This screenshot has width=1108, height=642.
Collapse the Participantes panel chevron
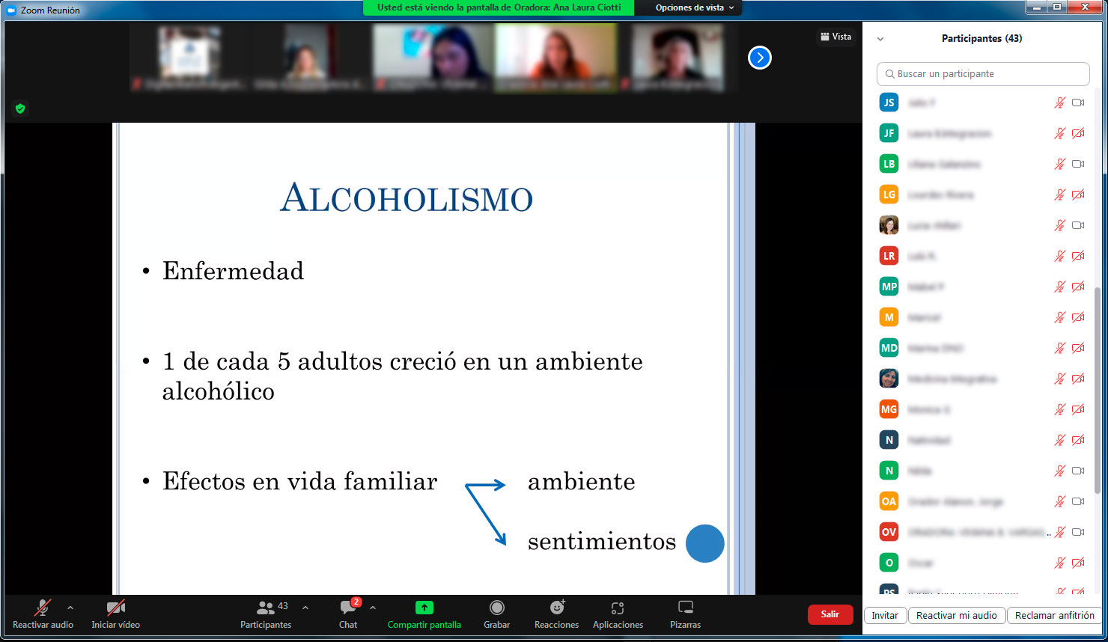(x=880, y=39)
